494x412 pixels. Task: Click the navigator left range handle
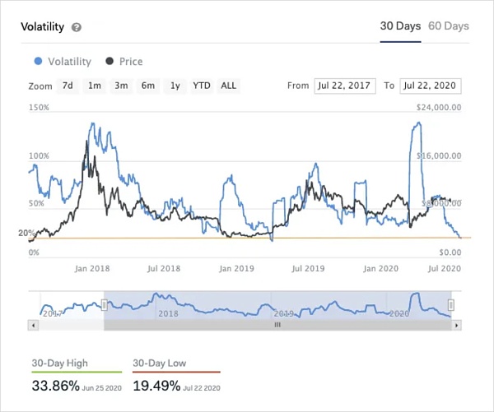pos(104,304)
